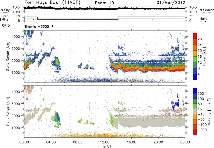
Task: Click the '18' value on frequency axis
Action: 18,16
